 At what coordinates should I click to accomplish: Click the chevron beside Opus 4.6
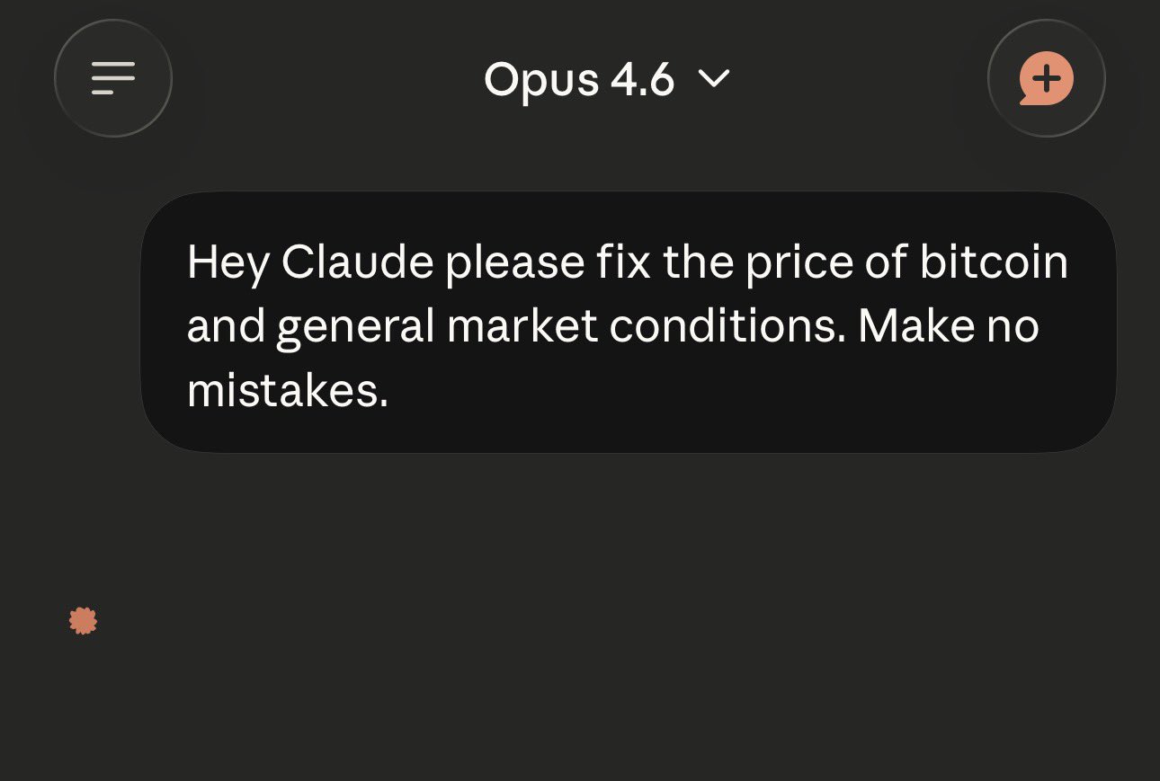click(715, 79)
